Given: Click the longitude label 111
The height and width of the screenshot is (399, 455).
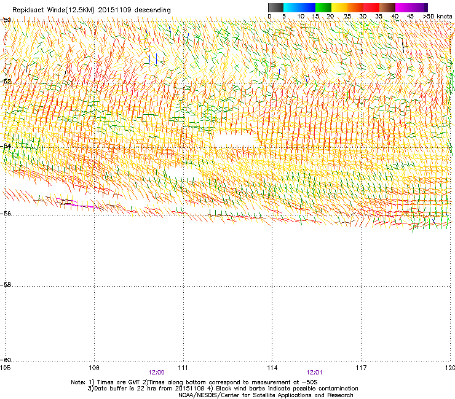Looking at the screenshot, I should (183, 368).
